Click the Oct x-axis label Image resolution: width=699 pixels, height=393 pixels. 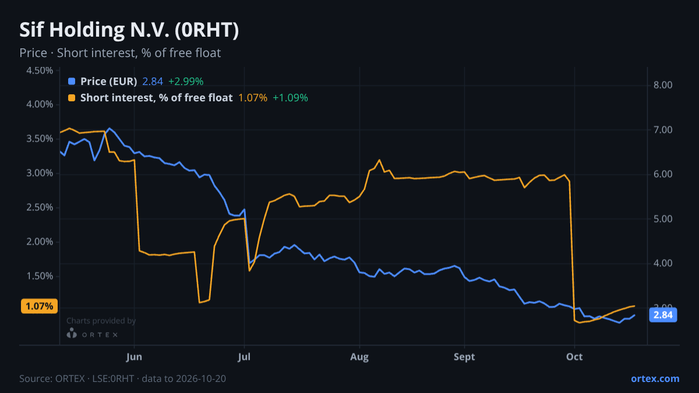point(575,357)
